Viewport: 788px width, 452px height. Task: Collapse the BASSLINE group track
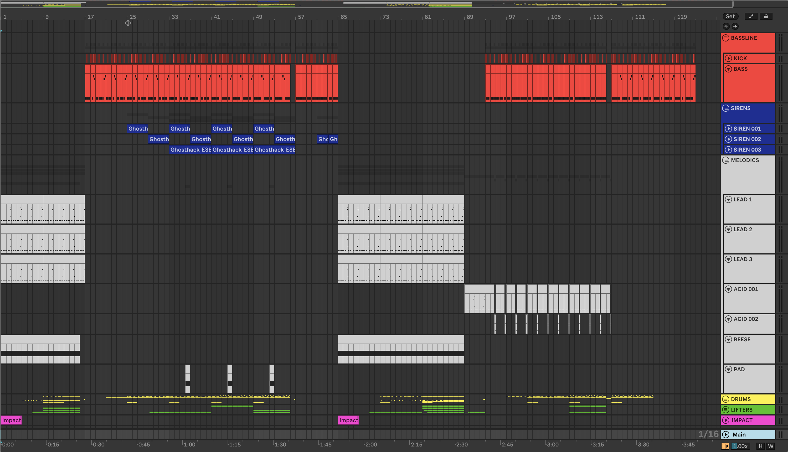725,38
